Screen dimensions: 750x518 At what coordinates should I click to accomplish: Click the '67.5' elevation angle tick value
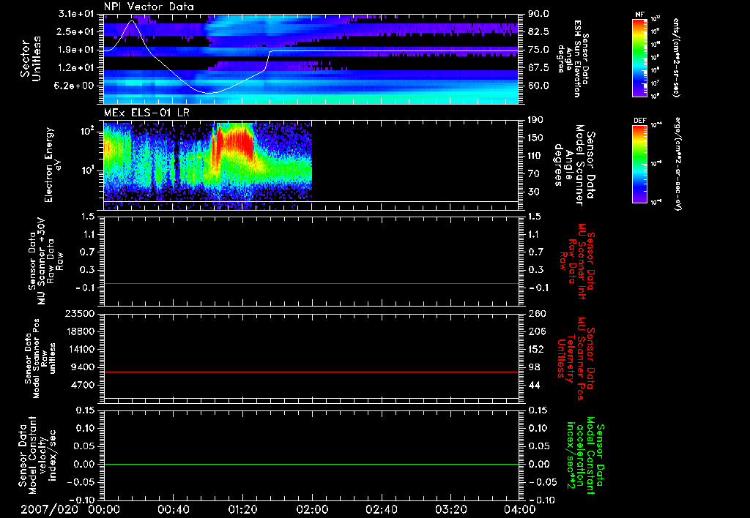click(x=538, y=67)
